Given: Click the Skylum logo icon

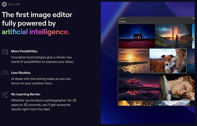Looking at the screenshot, I should click(x=4, y=4).
